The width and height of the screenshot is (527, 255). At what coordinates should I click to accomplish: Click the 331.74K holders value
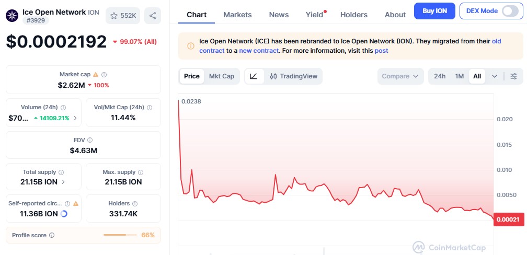click(123, 214)
